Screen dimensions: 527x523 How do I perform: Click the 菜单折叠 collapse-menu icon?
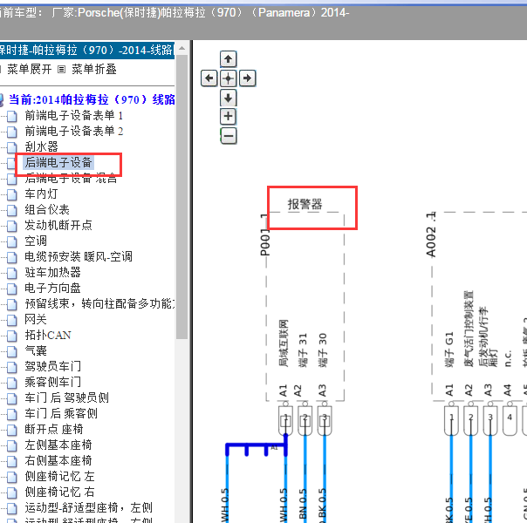(61, 70)
